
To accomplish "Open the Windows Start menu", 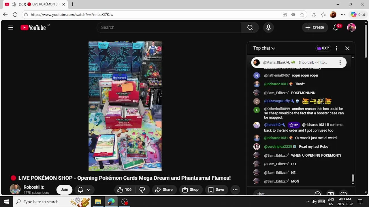I will point(6,202).
